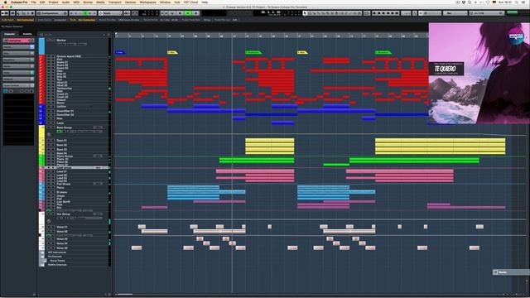Click the Stop transport button
This screenshot has height=298, width=530.
[x=181, y=13]
